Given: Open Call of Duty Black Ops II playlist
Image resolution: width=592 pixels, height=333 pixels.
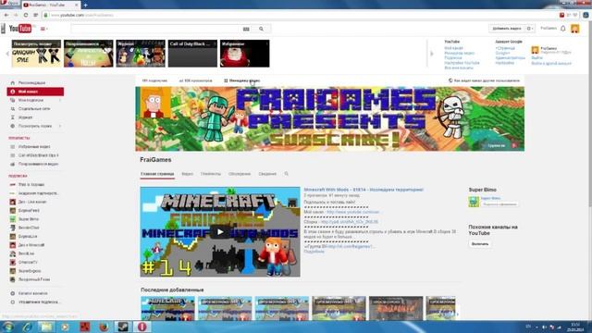Looking at the screenshot, I should (x=38, y=155).
